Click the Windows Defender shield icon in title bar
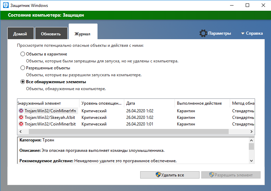 click(6, 5)
